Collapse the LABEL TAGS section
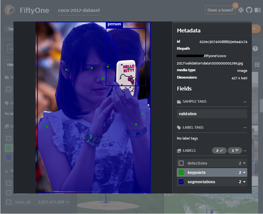Image resolution: width=263 pixels, height=214 pixels. [245, 127]
